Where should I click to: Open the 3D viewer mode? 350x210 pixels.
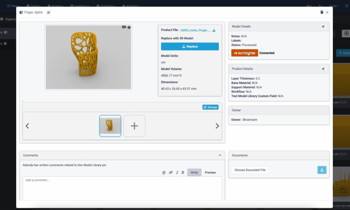coord(126,27)
